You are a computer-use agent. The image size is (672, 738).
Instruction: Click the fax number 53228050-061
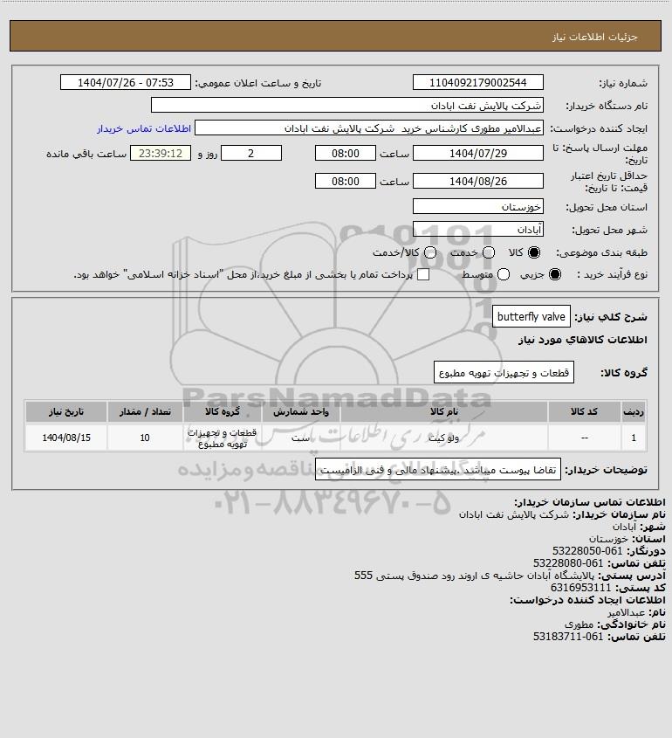[587, 551]
